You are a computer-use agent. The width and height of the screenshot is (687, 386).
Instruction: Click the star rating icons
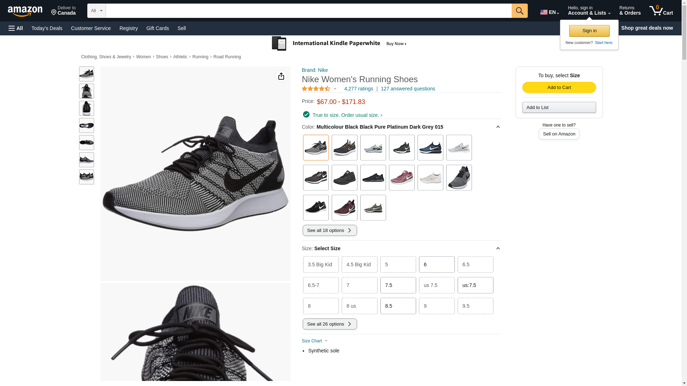point(316,89)
